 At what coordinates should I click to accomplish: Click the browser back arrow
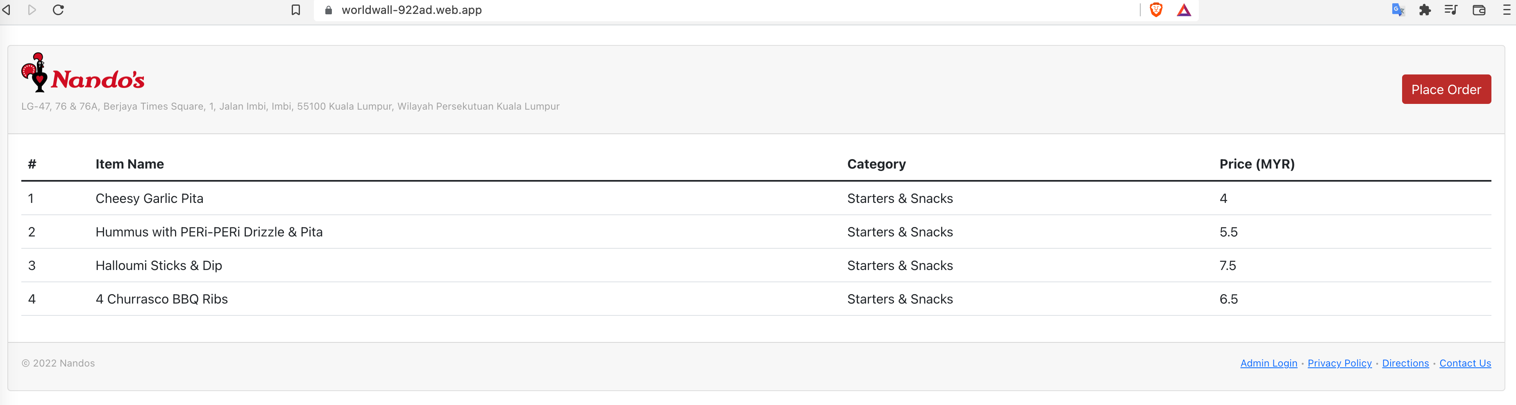coord(7,10)
